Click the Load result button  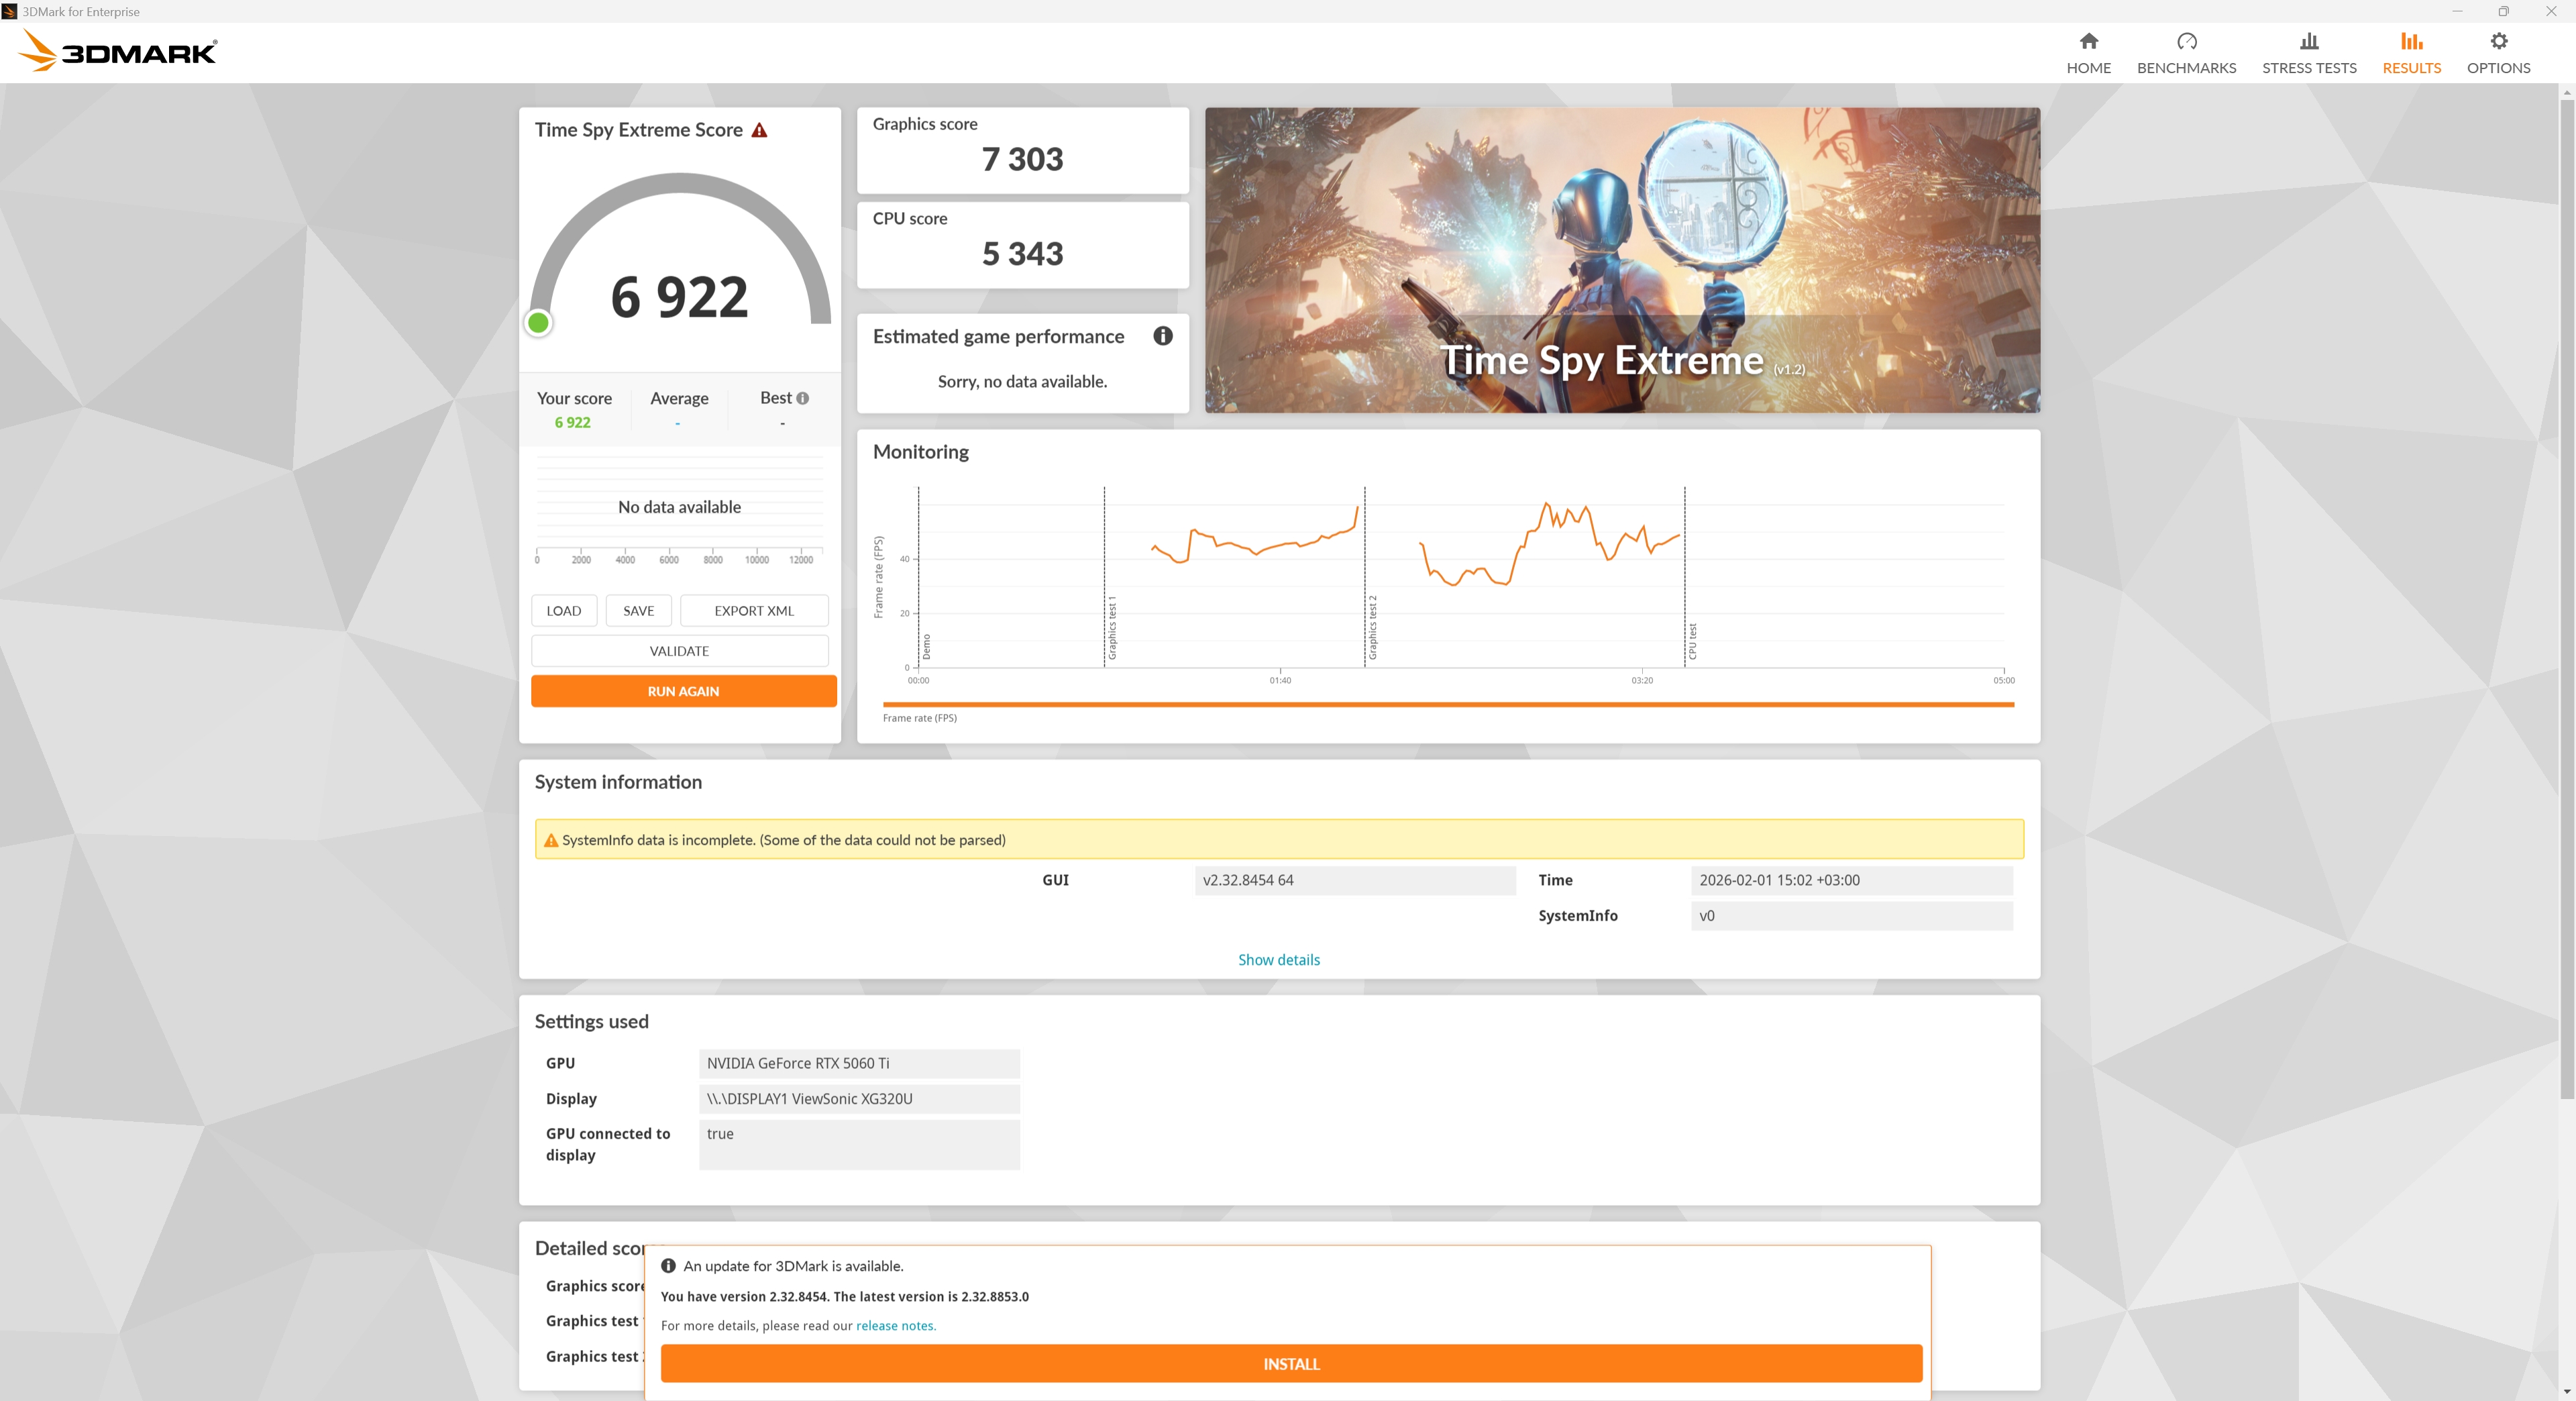tap(563, 610)
